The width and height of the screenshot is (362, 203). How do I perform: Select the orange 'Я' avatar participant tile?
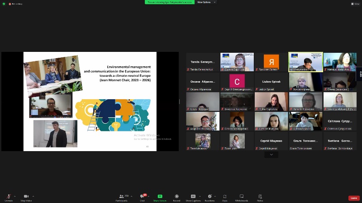[x=271, y=62]
